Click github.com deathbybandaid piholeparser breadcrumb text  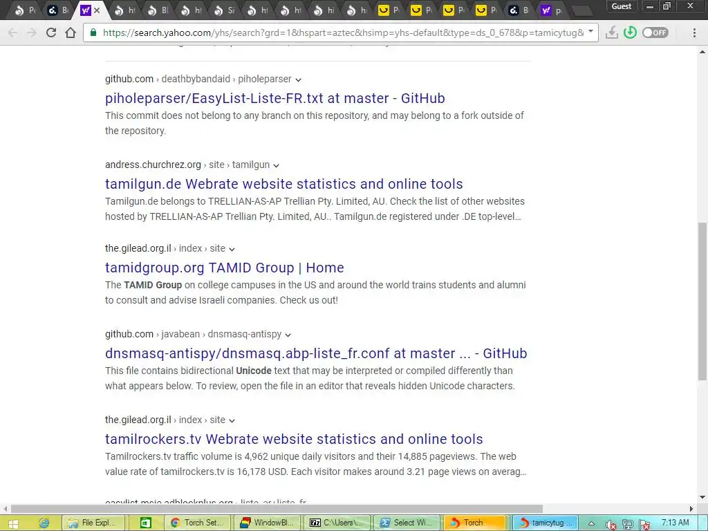[x=198, y=79]
